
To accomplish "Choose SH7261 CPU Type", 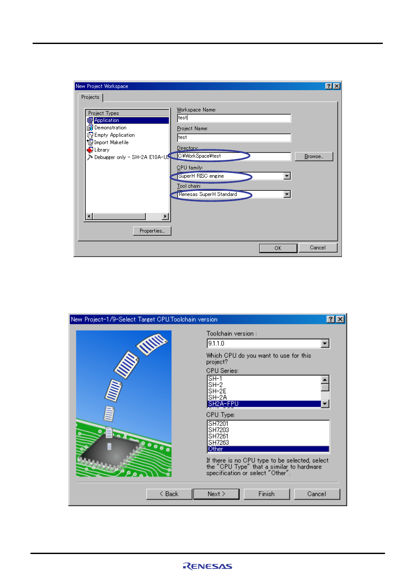I will 268,436.
